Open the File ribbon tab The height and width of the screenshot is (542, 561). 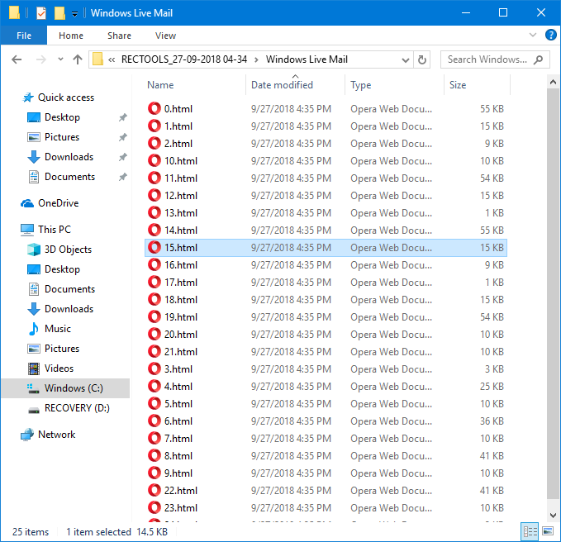[24, 36]
